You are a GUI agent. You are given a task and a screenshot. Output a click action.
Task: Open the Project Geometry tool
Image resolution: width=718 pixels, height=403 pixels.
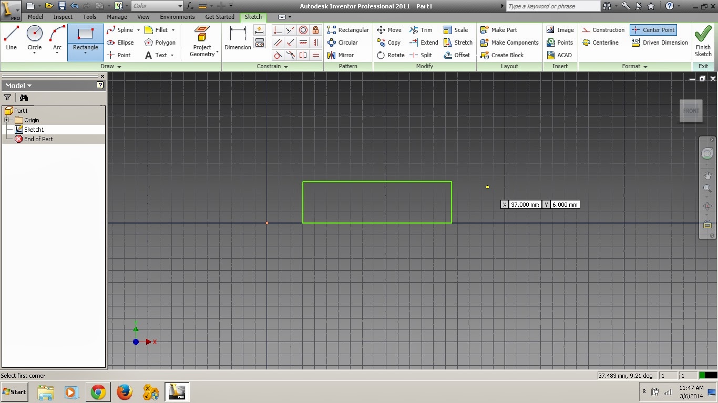tap(201, 40)
